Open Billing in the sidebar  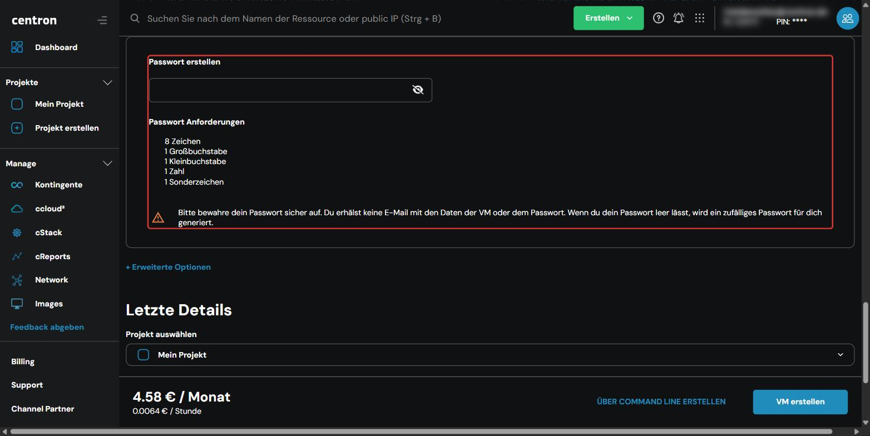click(23, 361)
